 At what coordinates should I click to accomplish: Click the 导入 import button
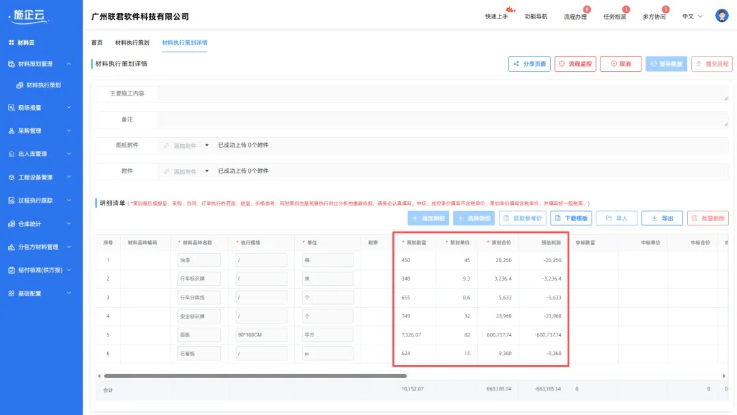click(616, 218)
